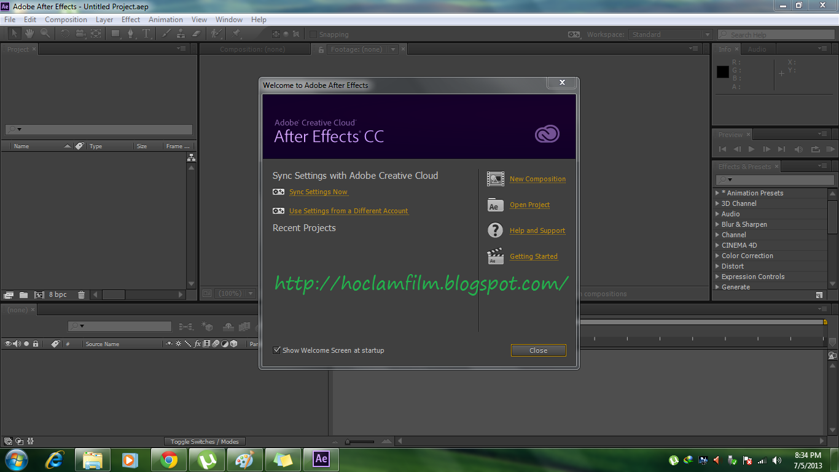This screenshot has height=472, width=839.
Task: Click Sync Settings Now link
Action: point(318,192)
